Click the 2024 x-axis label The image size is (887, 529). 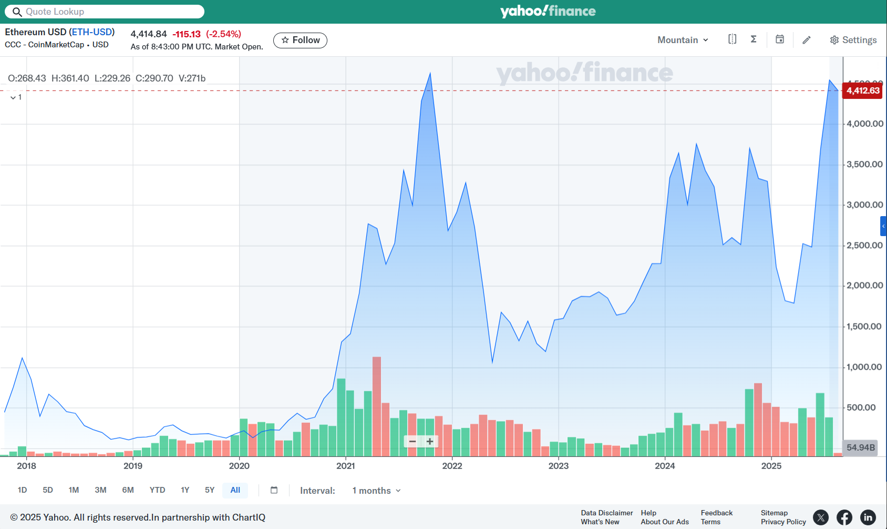(665, 465)
